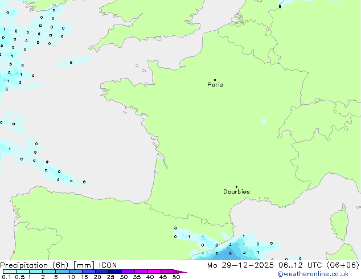Screen dimensions: 361x279
Task: Pick the 40–45 mm magenta swatch
Action: point(154,272)
